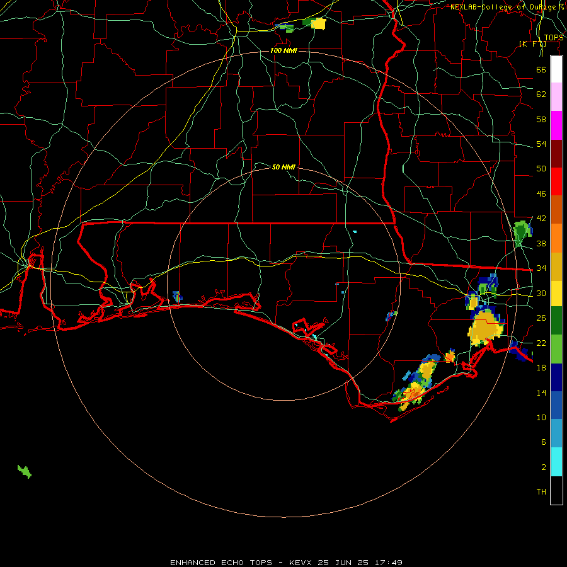Click the 17:49 timestamp
Viewport: 567px width, 567px height.
pos(388,563)
